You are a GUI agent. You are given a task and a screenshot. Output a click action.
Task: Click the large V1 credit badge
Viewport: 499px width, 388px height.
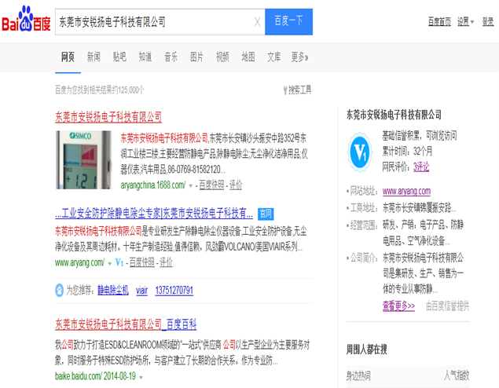pyautogui.click(x=360, y=152)
